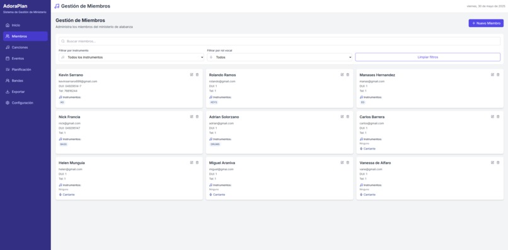Click the Eventos calendar icon in sidebar
The height and width of the screenshot is (250, 508).
click(8, 58)
